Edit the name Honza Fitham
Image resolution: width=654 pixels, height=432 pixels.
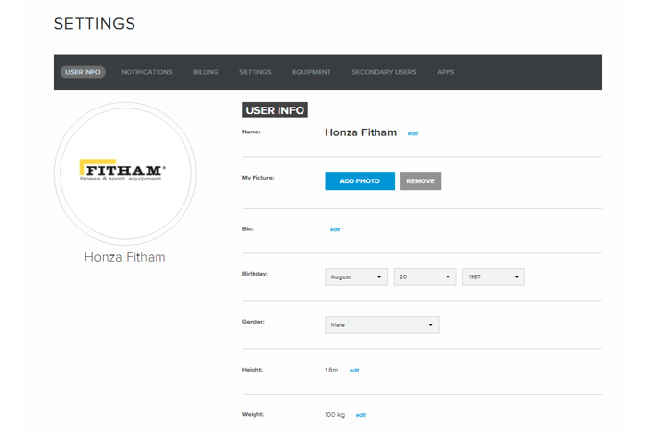[413, 133]
